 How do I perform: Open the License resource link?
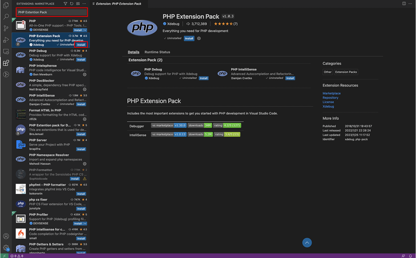(x=328, y=102)
